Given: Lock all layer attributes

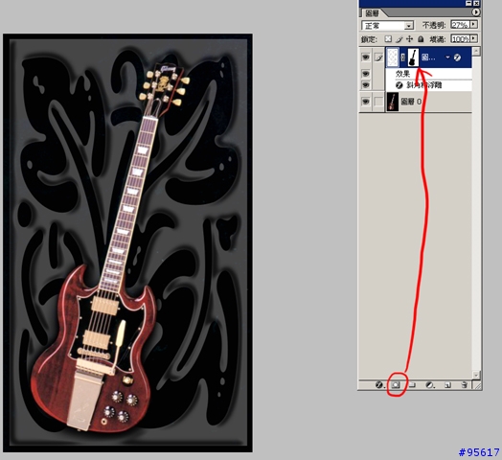Looking at the screenshot, I should pyautogui.click(x=421, y=39).
